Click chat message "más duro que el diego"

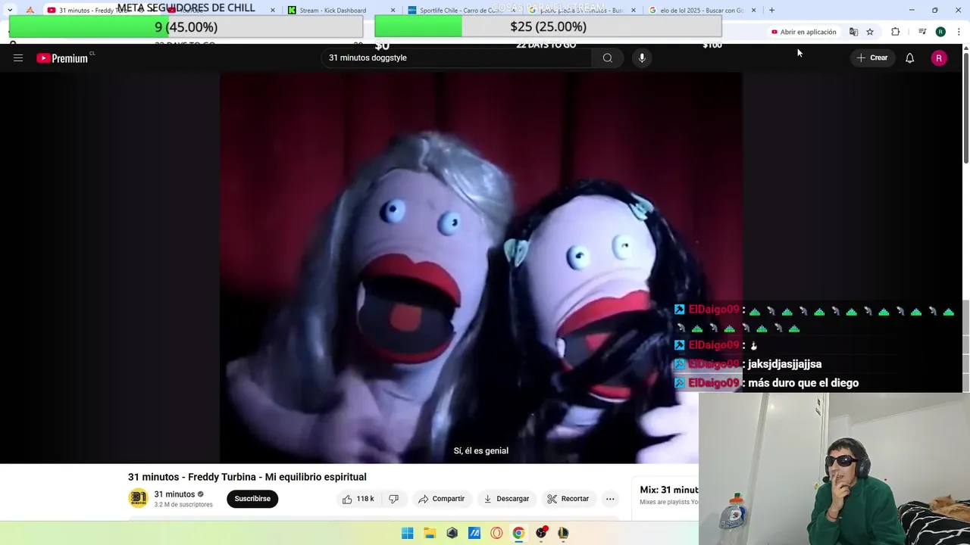pyautogui.click(x=803, y=383)
